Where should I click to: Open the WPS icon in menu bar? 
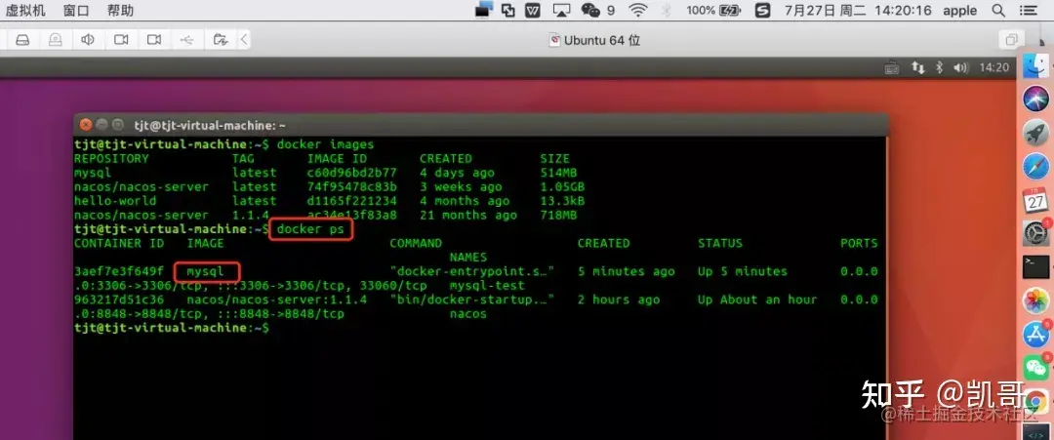(x=533, y=10)
